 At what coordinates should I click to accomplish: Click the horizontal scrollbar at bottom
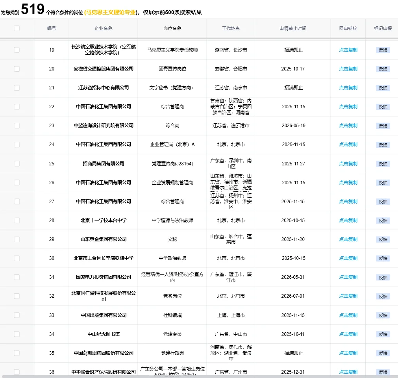tap(199, 376)
